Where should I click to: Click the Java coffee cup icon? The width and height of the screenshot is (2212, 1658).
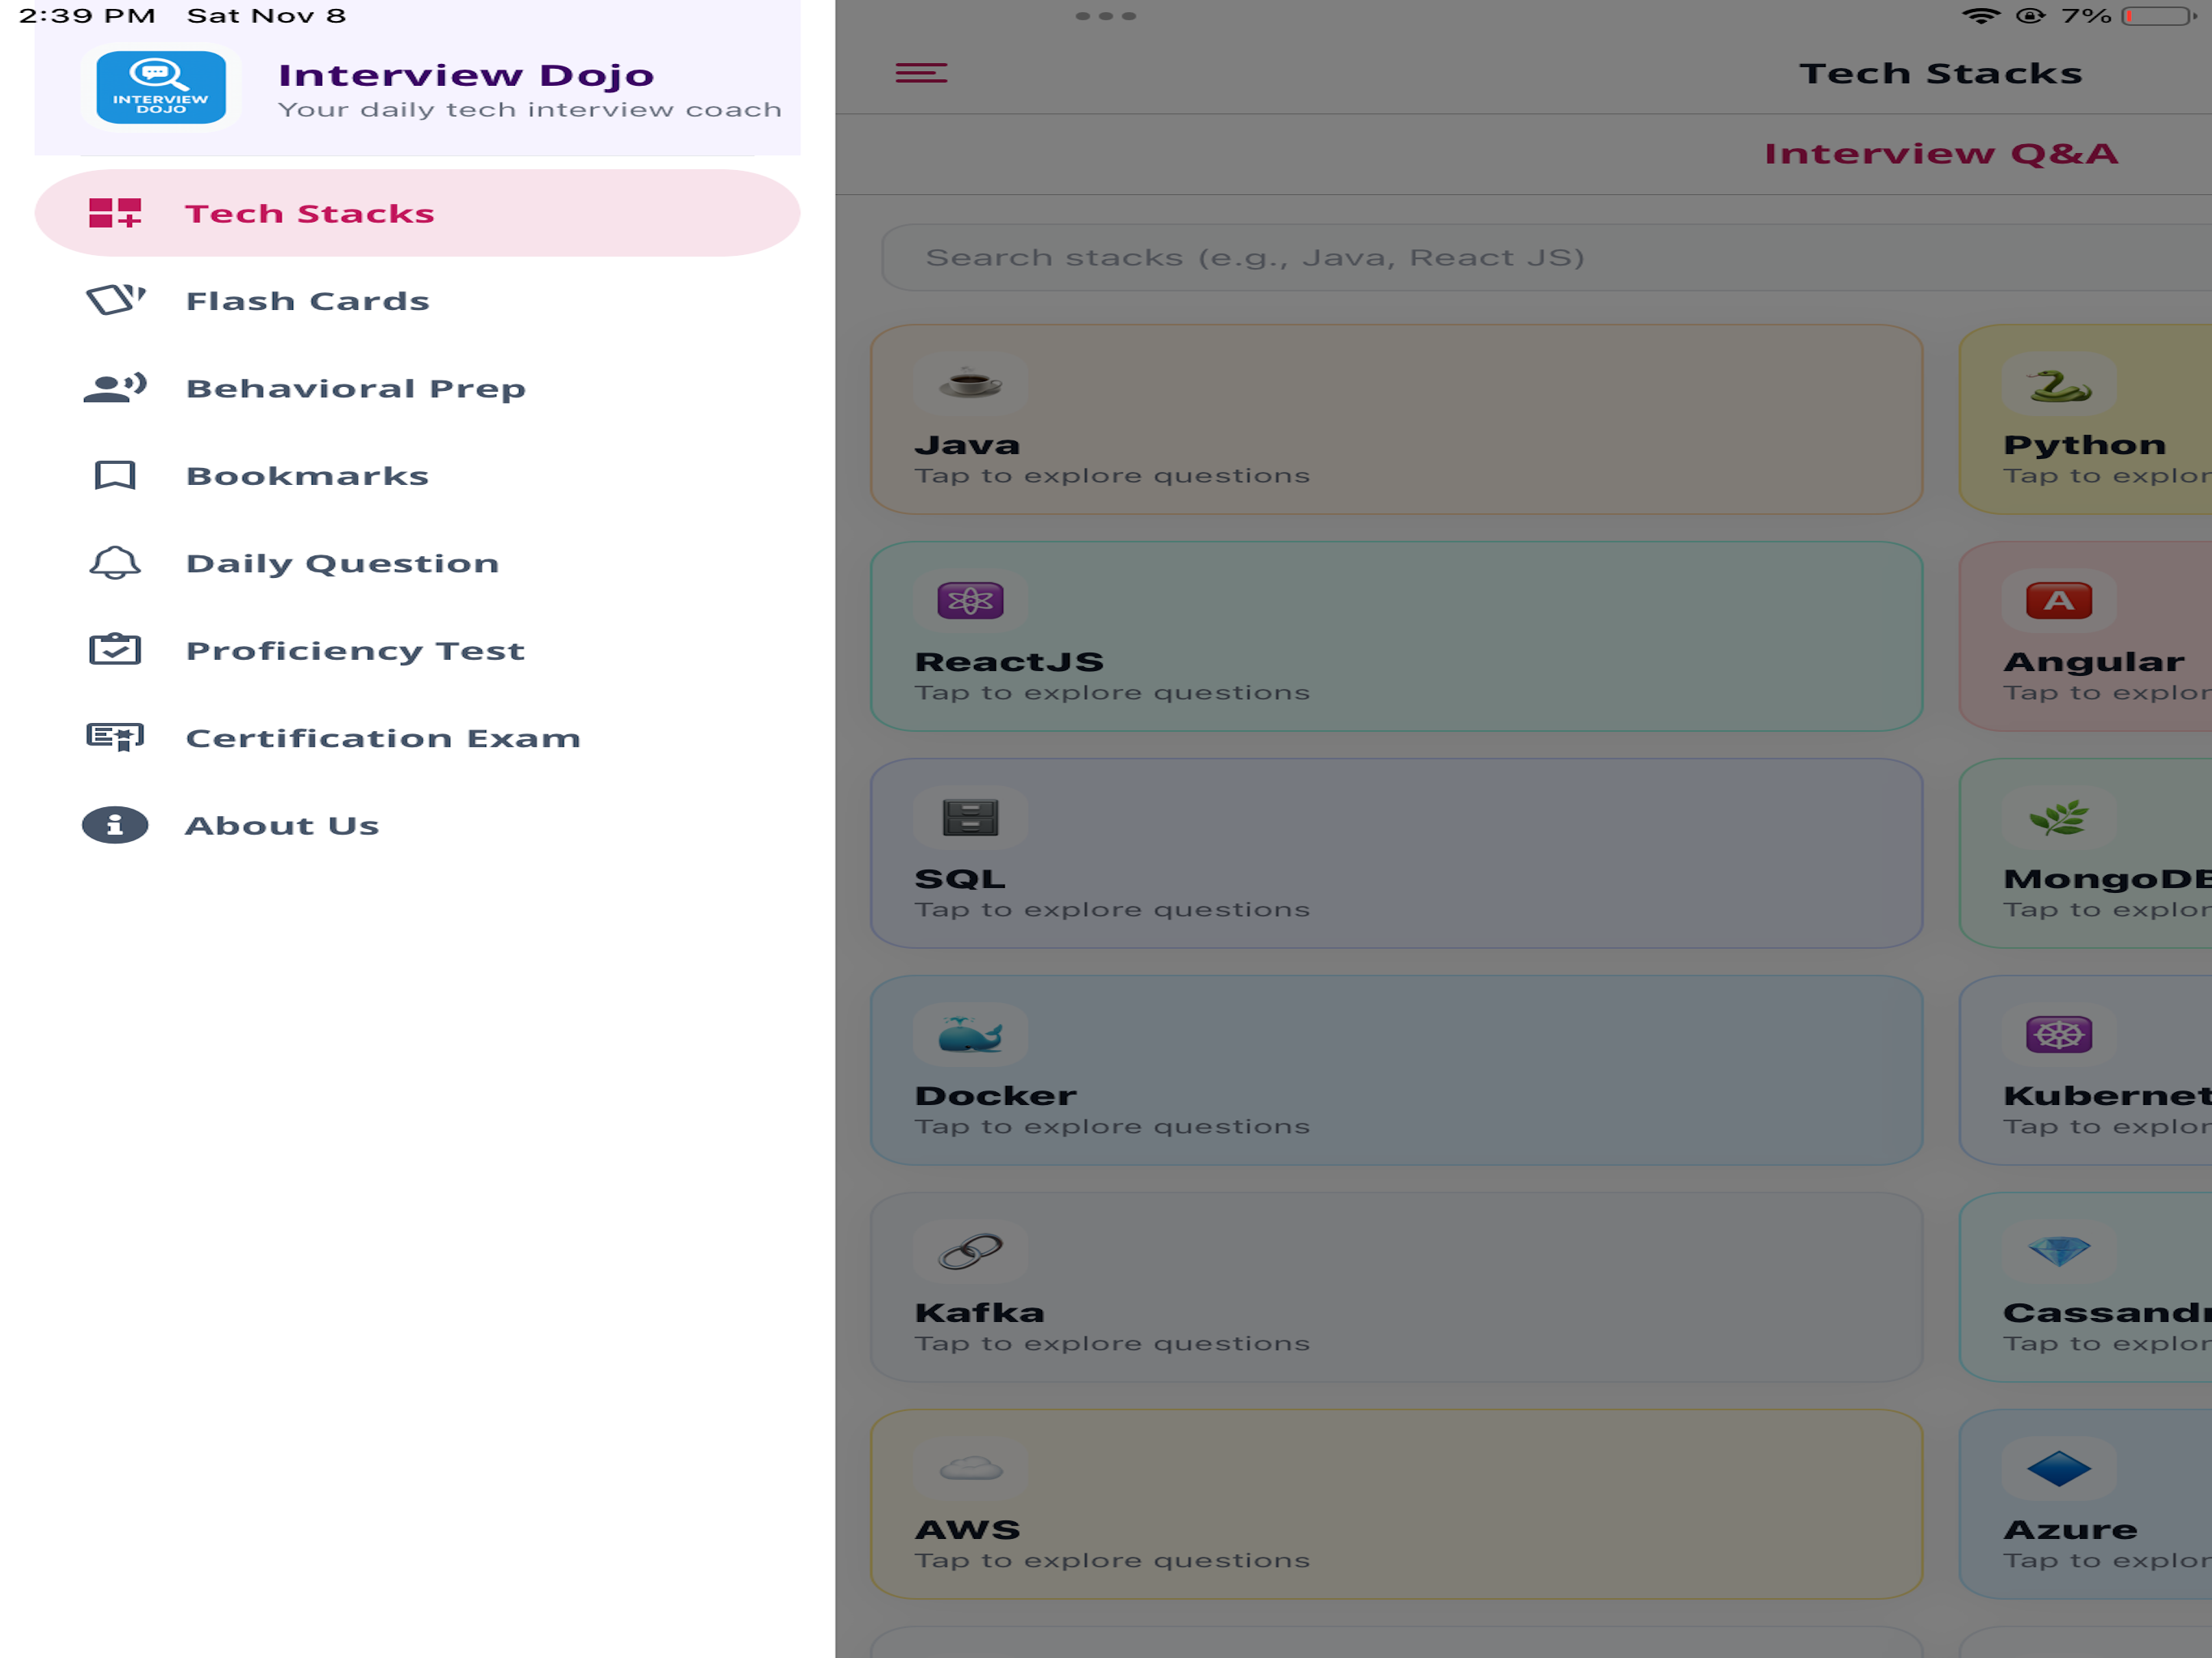point(970,383)
